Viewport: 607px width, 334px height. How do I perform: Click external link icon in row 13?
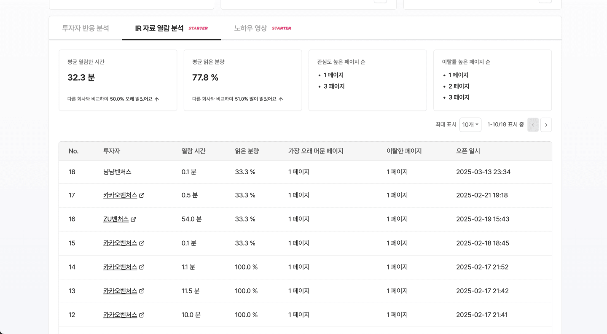click(142, 291)
